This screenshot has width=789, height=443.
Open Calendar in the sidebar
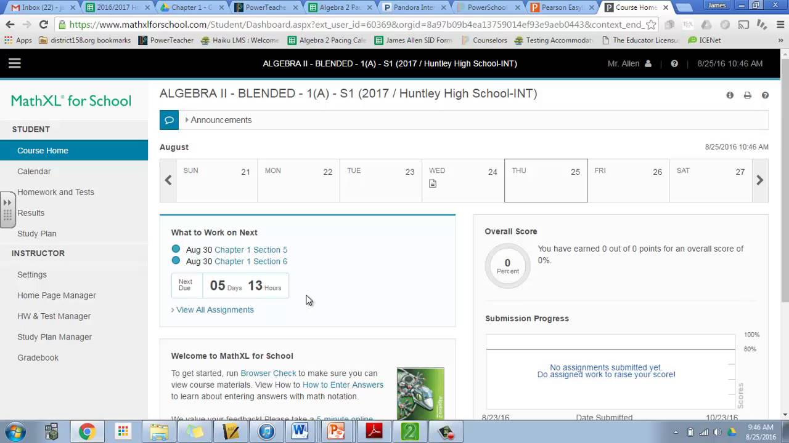34,171
